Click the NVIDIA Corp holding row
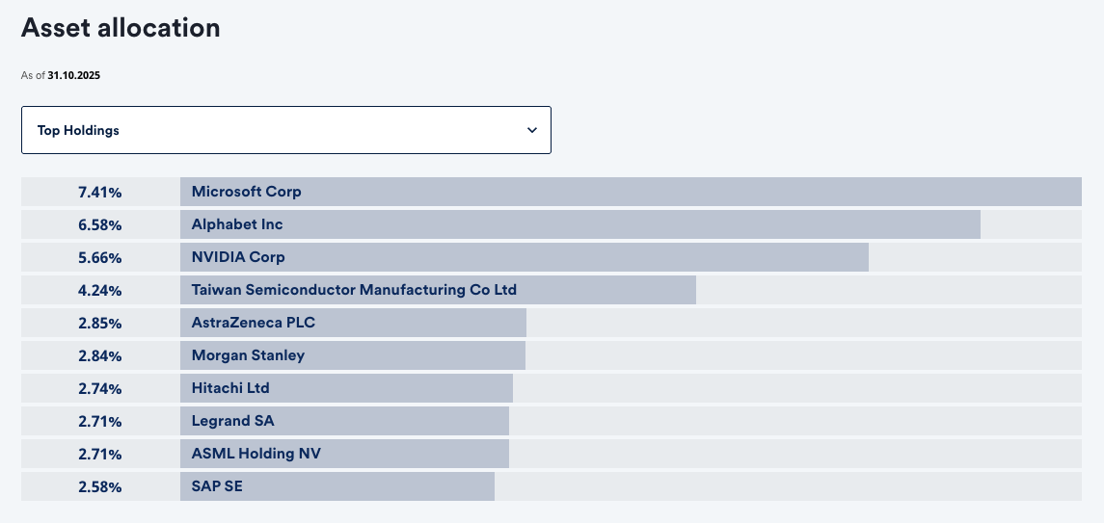Screen dimensions: 1104x523 point(524,257)
